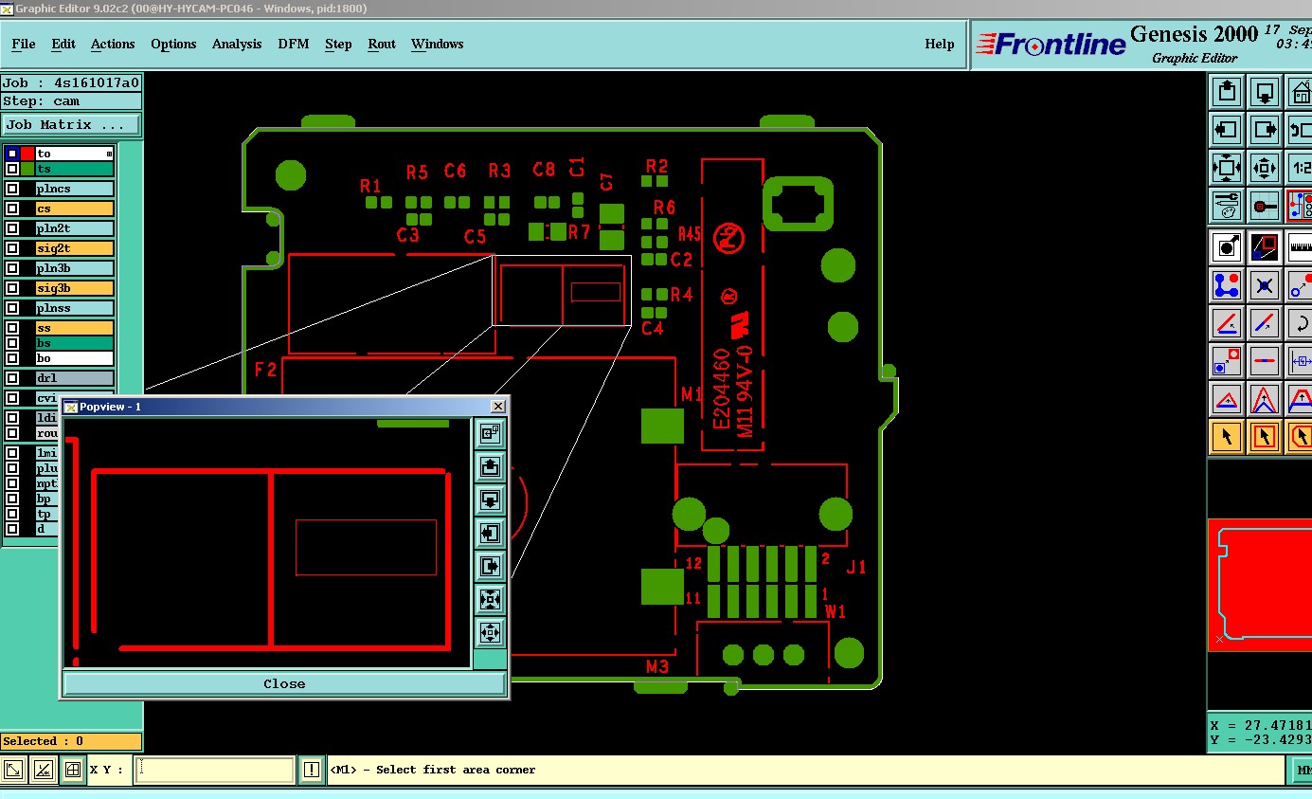Select the bo layer name
This screenshot has height=799, width=1312.
74,358
